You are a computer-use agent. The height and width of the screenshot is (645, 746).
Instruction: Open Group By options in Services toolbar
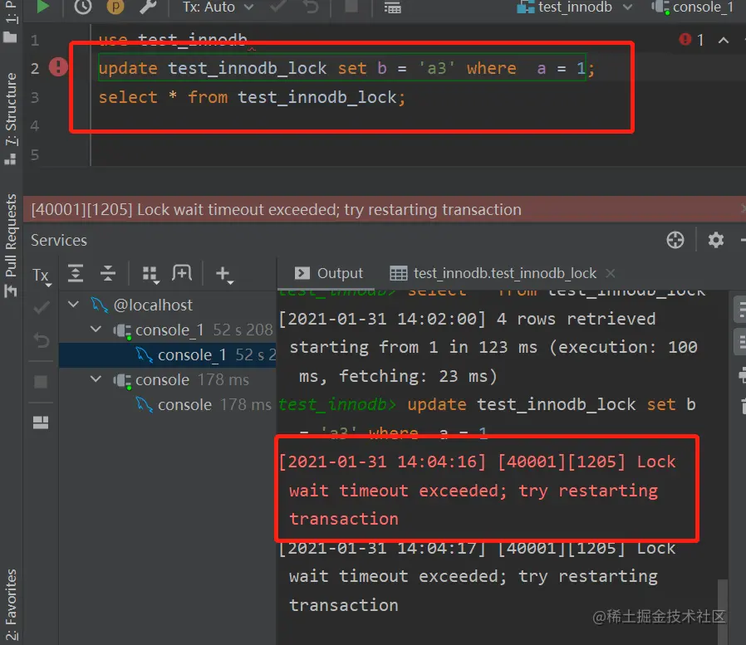point(151,274)
